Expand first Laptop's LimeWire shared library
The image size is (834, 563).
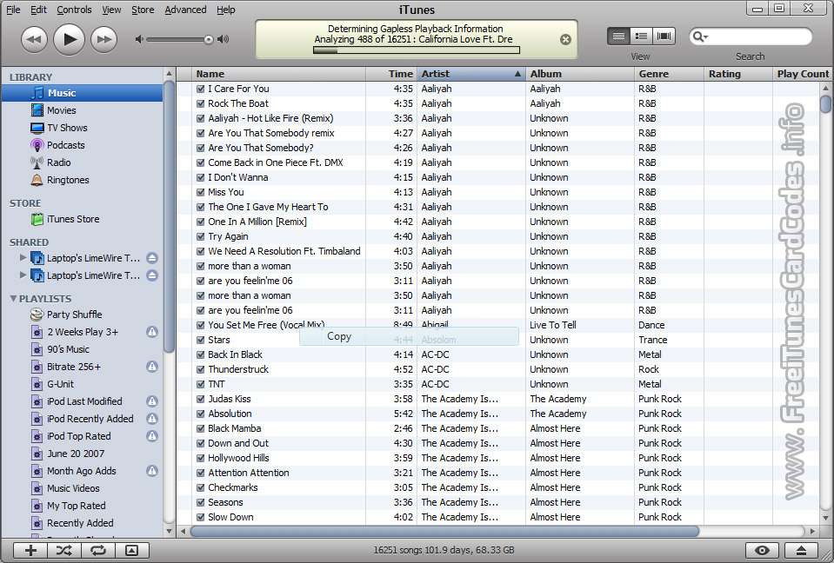(x=23, y=257)
